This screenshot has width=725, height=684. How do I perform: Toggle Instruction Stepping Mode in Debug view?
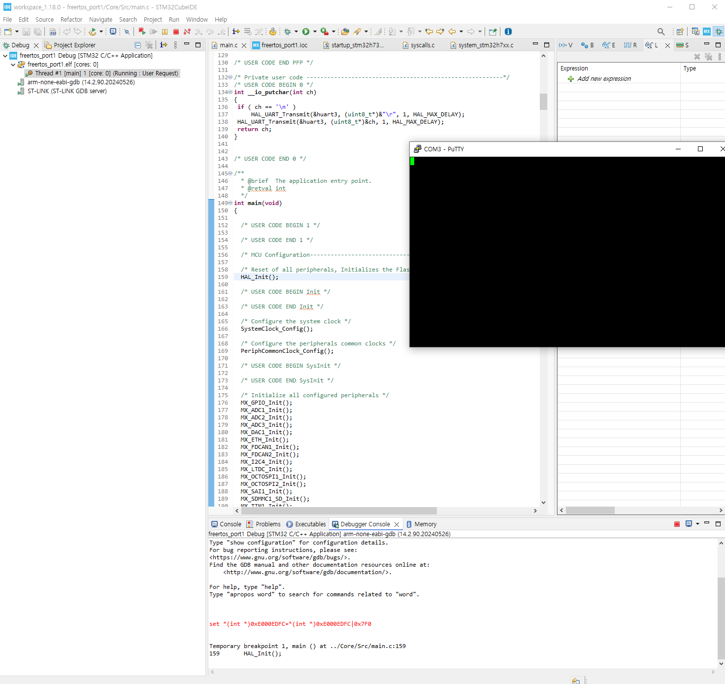point(164,45)
